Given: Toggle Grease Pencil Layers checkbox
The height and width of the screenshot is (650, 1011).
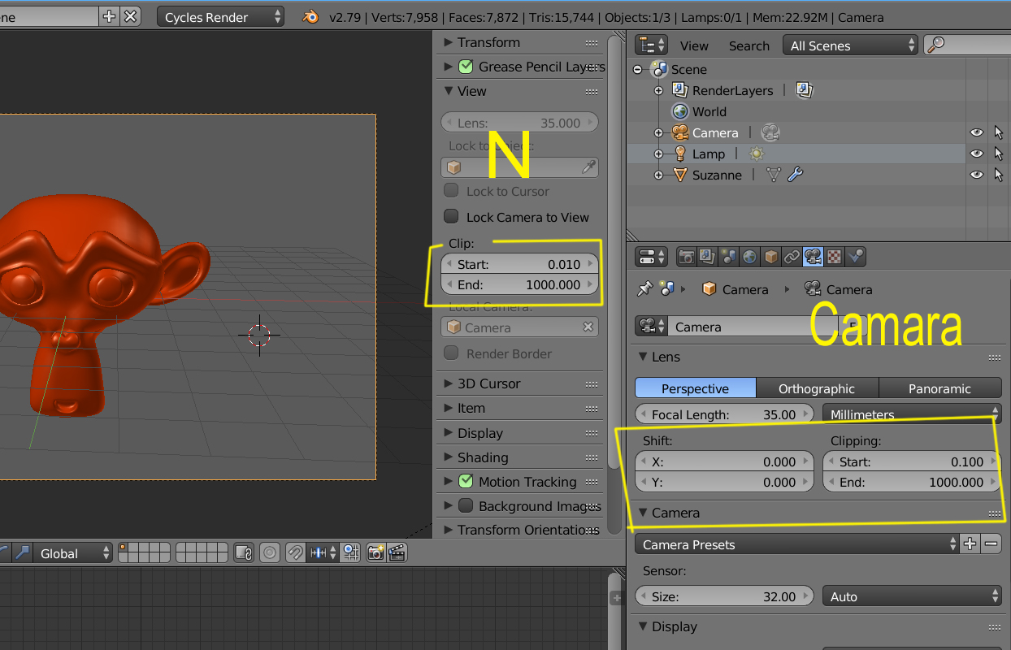Looking at the screenshot, I should tap(466, 67).
